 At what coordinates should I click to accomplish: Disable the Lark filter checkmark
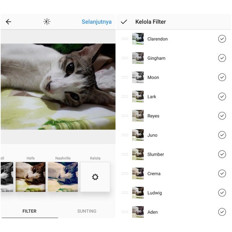click(222, 97)
